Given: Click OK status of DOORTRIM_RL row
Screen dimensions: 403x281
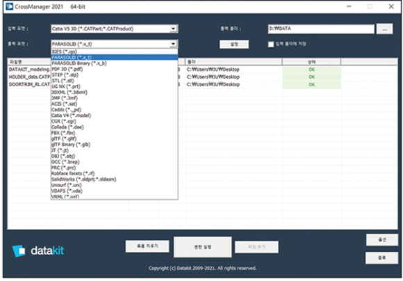Looking at the screenshot, I should point(311,84).
